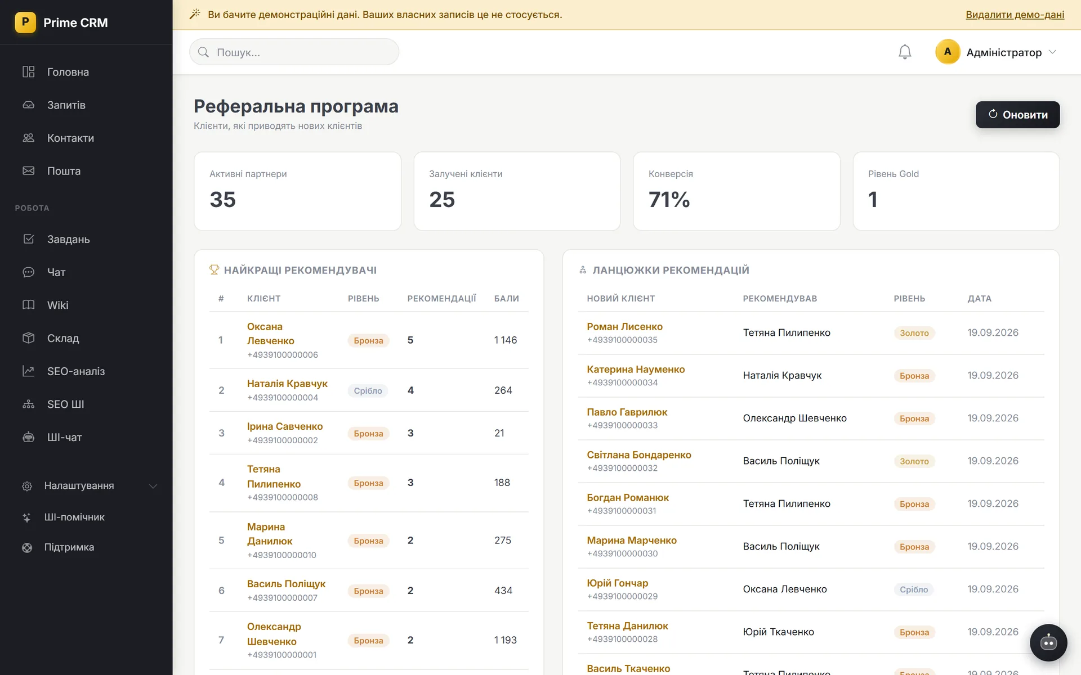Click the chain icon near recommendation chains
Image resolution: width=1081 pixels, height=675 pixels.
click(x=583, y=270)
